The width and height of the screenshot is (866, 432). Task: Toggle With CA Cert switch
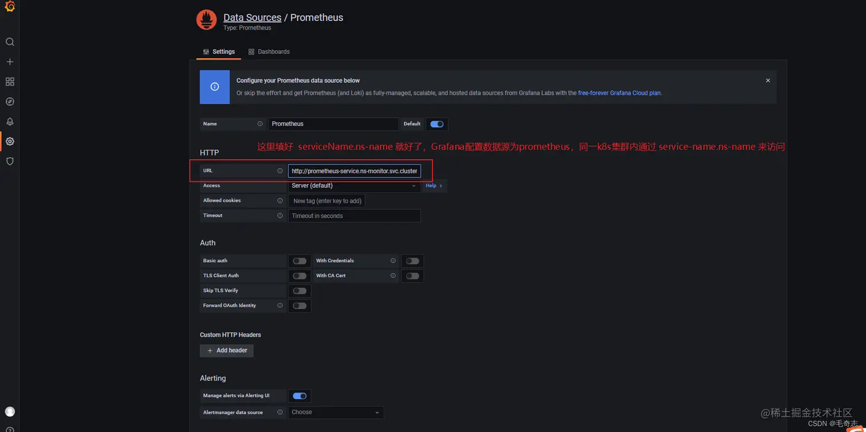[x=412, y=276]
